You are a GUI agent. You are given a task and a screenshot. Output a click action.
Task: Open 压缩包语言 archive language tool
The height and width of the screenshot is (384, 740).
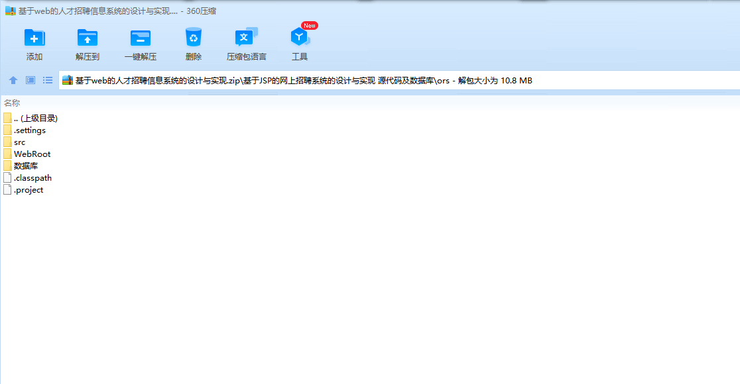tap(247, 37)
